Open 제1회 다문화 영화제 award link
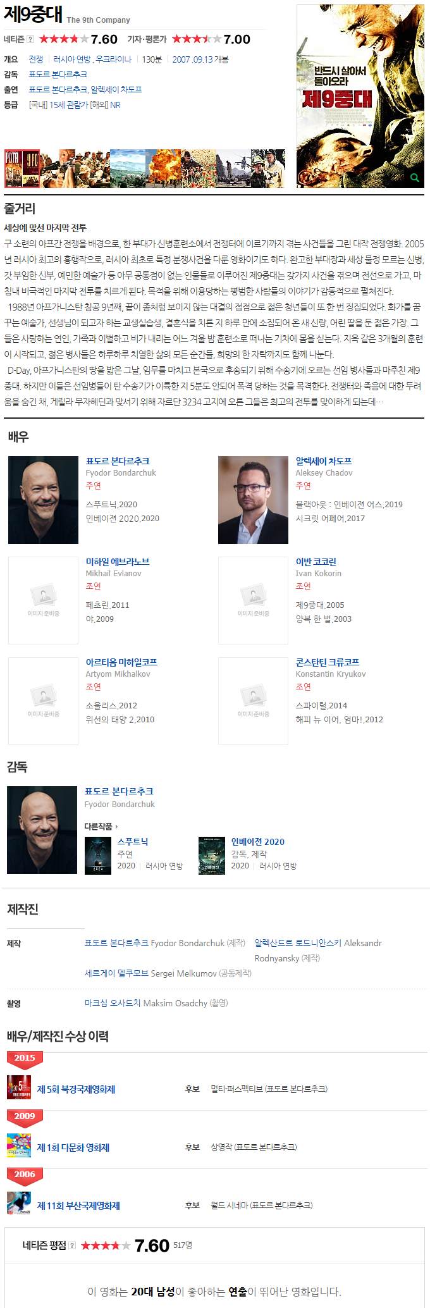Image resolution: width=430 pixels, height=1308 pixels. pyautogui.click(x=73, y=1147)
